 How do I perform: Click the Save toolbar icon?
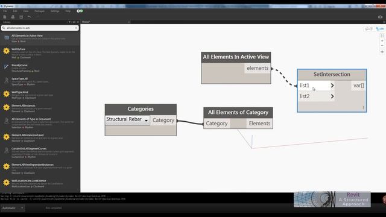pyautogui.click(x=21, y=17)
